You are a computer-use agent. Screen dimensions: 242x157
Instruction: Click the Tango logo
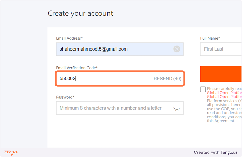tap(11, 152)
